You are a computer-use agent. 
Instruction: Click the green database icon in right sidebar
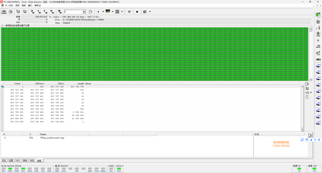[x=318, y=15]
